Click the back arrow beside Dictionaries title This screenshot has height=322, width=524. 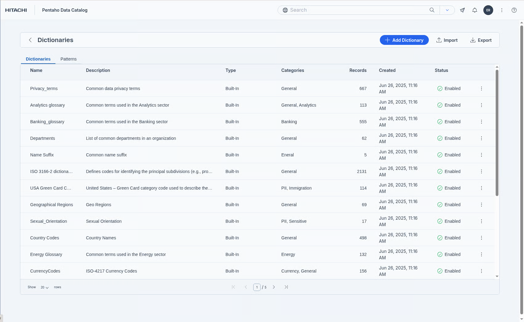30,40
